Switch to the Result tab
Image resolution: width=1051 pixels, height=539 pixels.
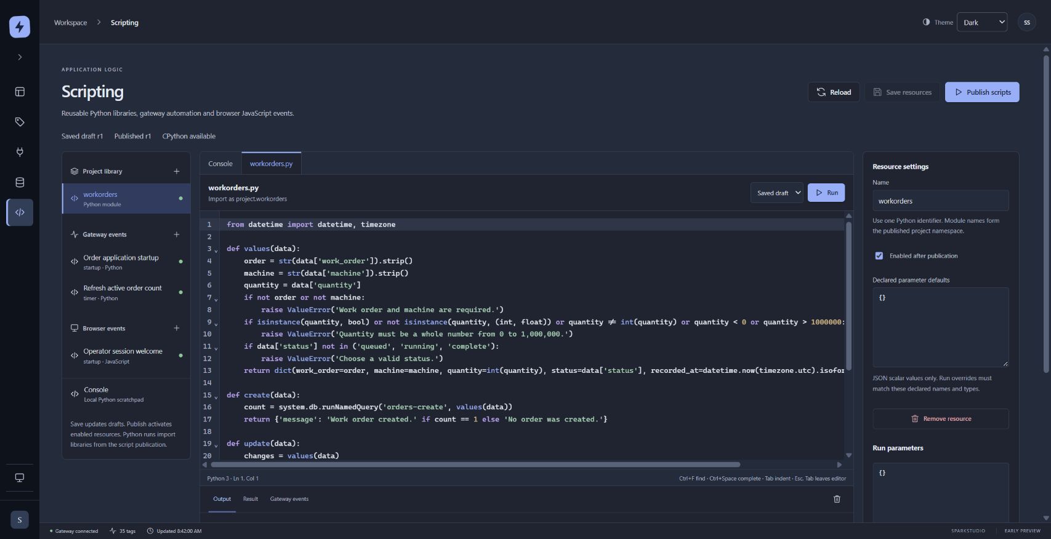pyautogui.click(x=250, y=499)
